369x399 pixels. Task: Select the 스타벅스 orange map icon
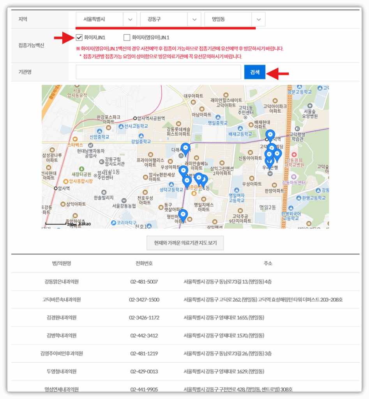pos(75,139)
